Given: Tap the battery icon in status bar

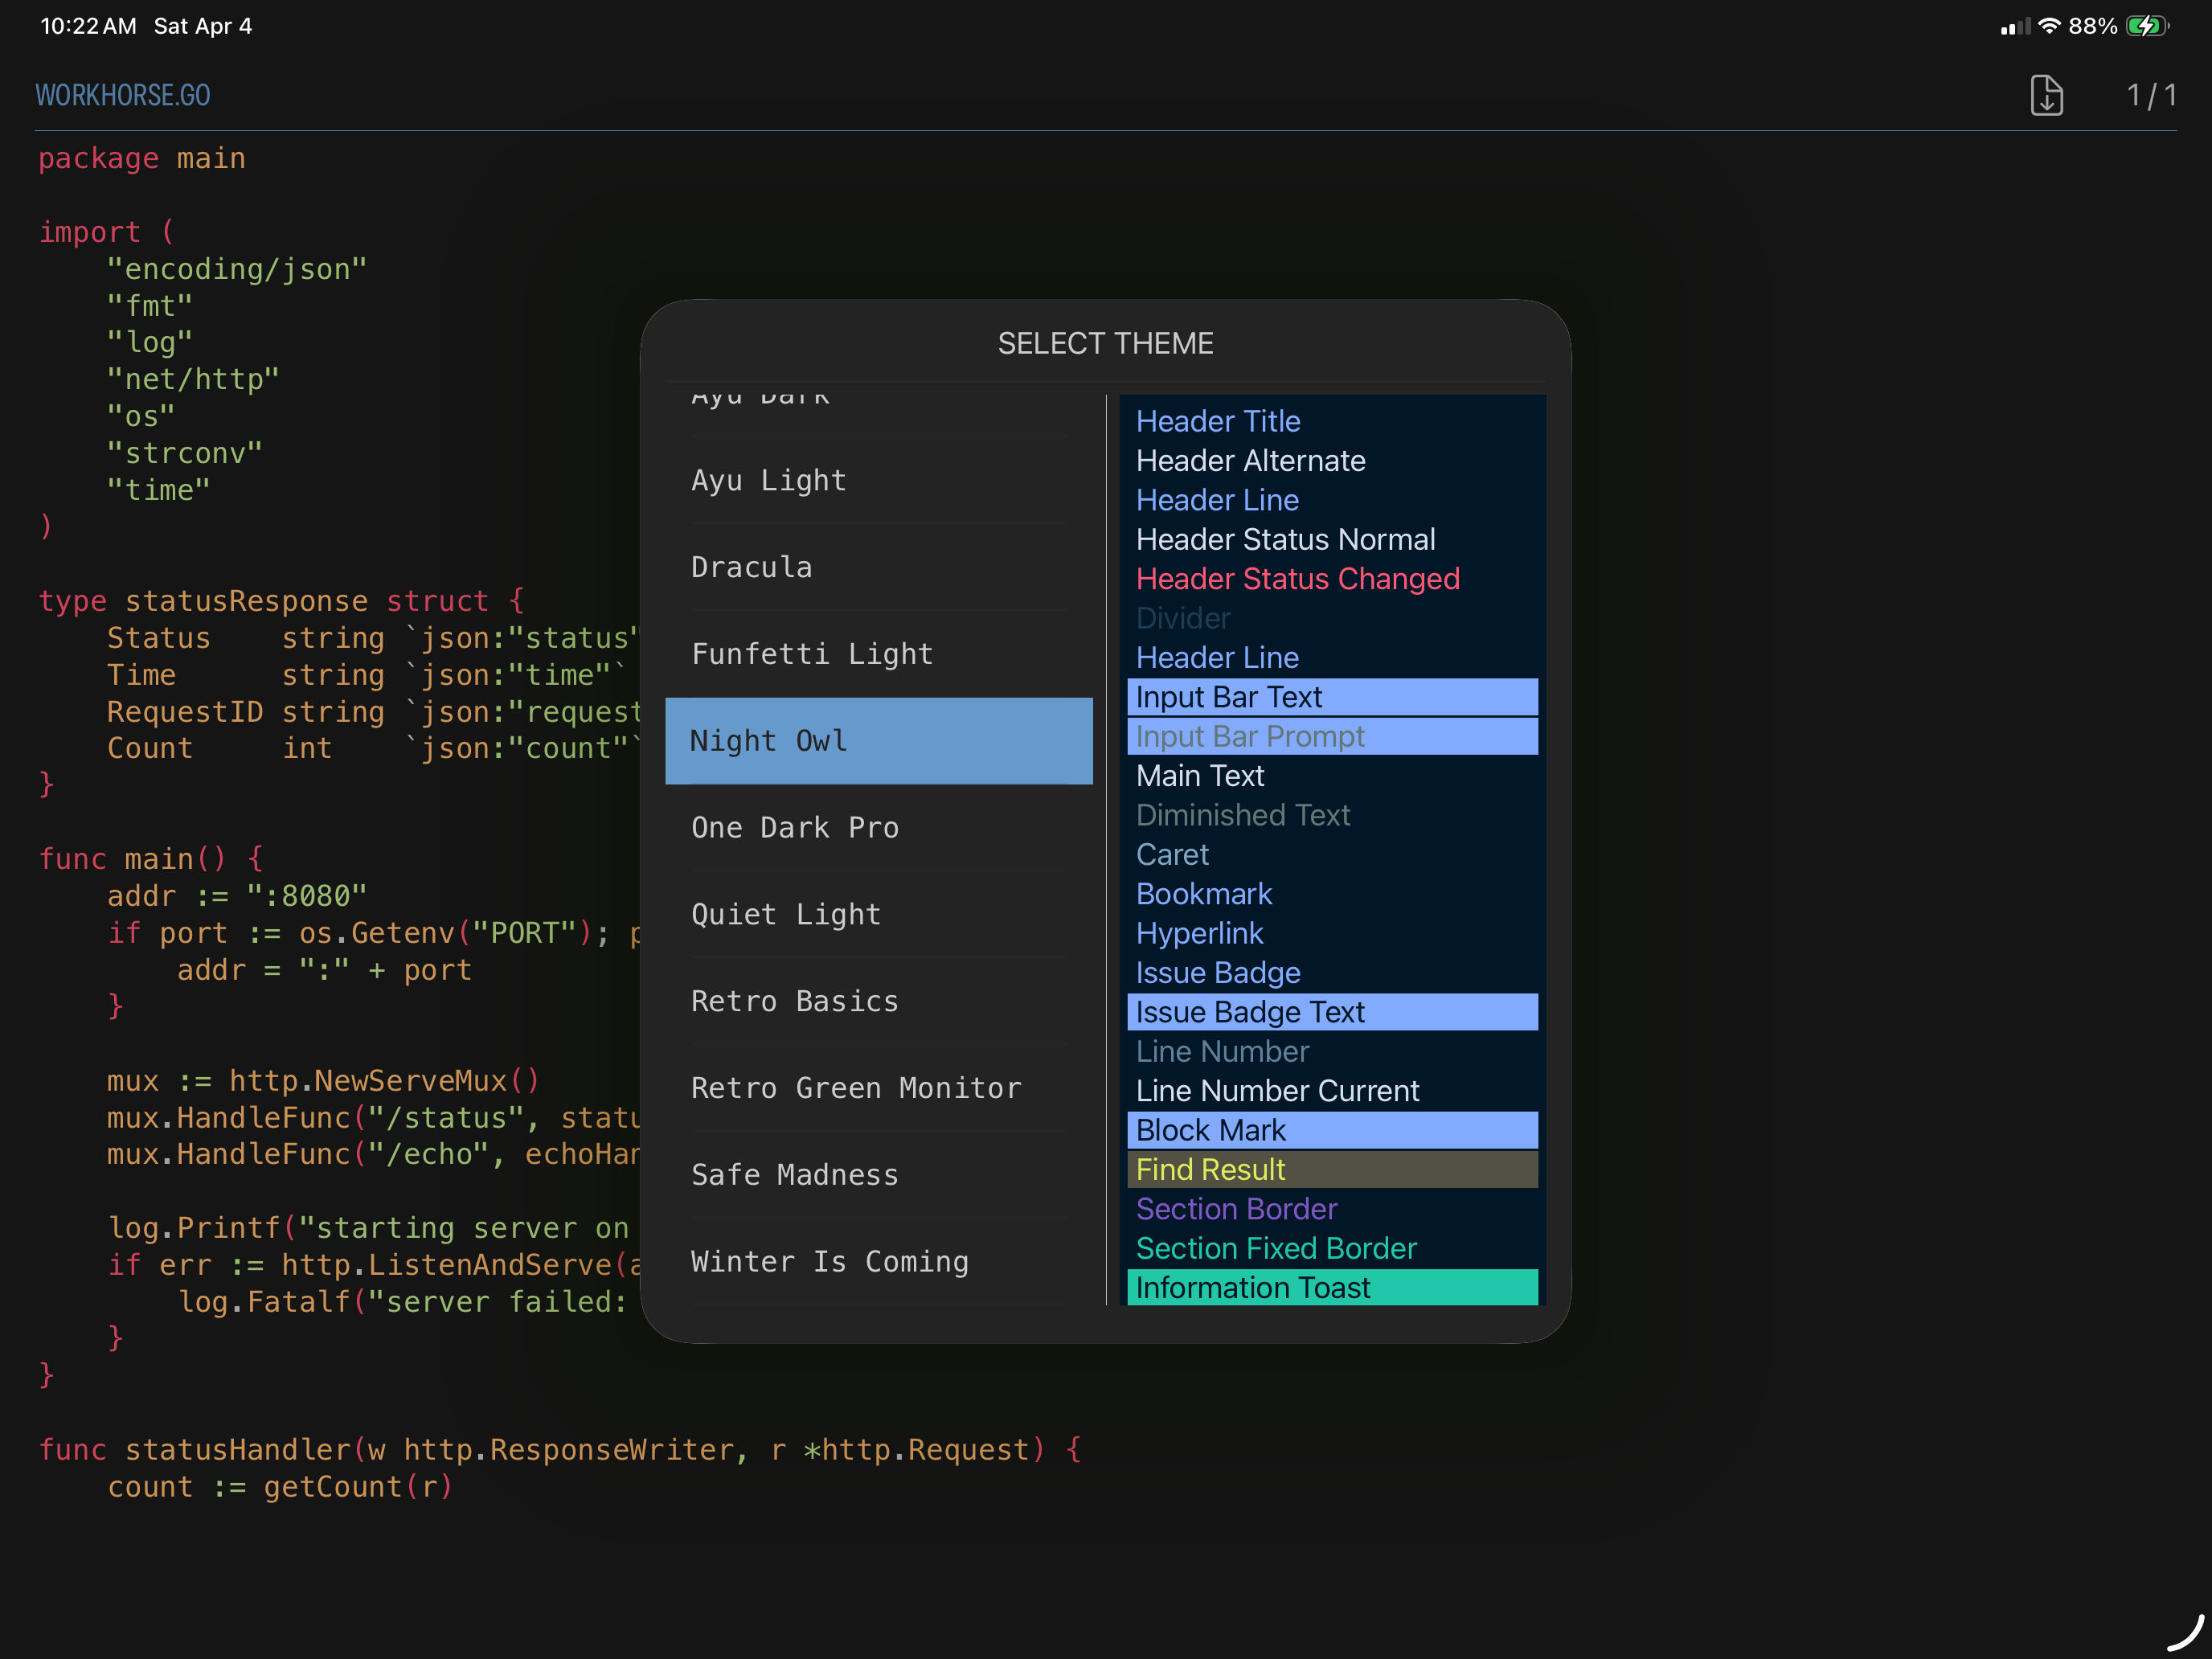Looking at the screenshot, I should pos(2146,26).
